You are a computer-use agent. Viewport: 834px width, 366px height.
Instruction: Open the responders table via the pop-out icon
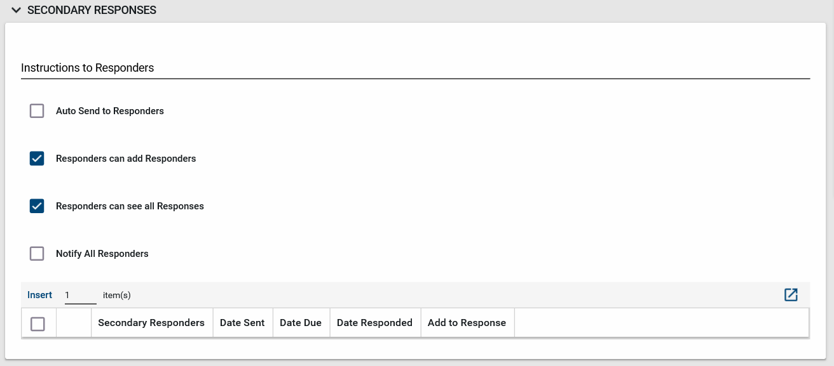791,294
